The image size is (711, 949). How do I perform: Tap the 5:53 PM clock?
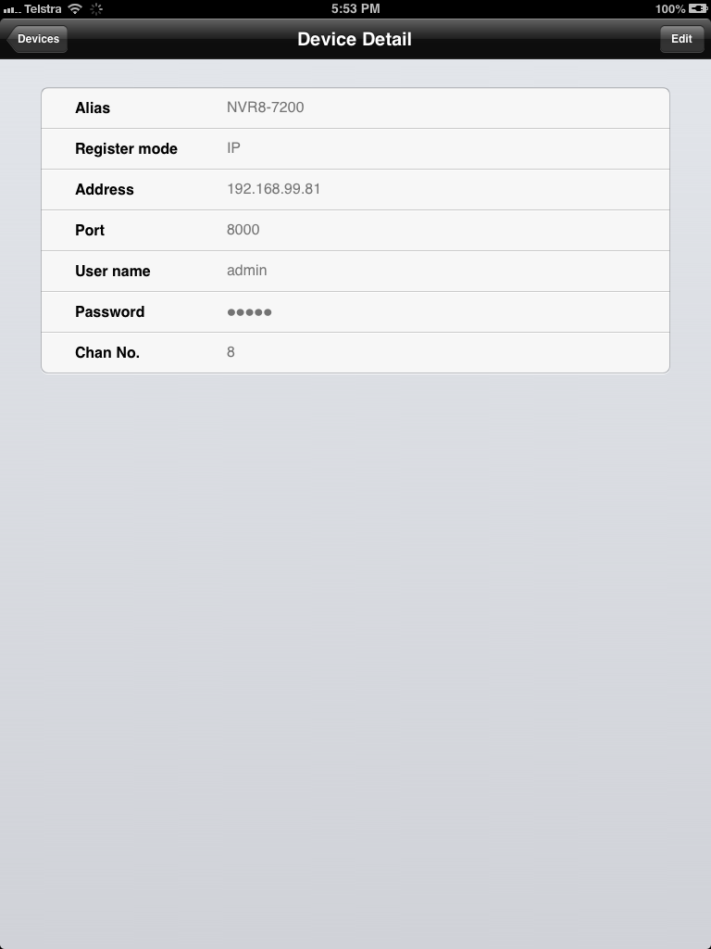click(355, 8)
